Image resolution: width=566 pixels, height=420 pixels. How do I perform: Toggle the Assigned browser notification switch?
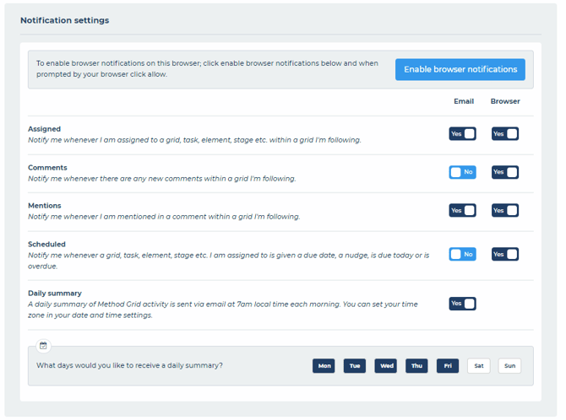pyautogui.click(x=504, y=133)
